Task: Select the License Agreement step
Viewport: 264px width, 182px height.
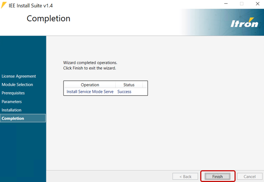Action: pos(19,76)
